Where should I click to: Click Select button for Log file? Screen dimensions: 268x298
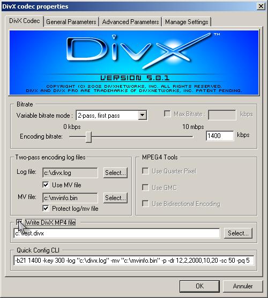(x=115, y=173)
